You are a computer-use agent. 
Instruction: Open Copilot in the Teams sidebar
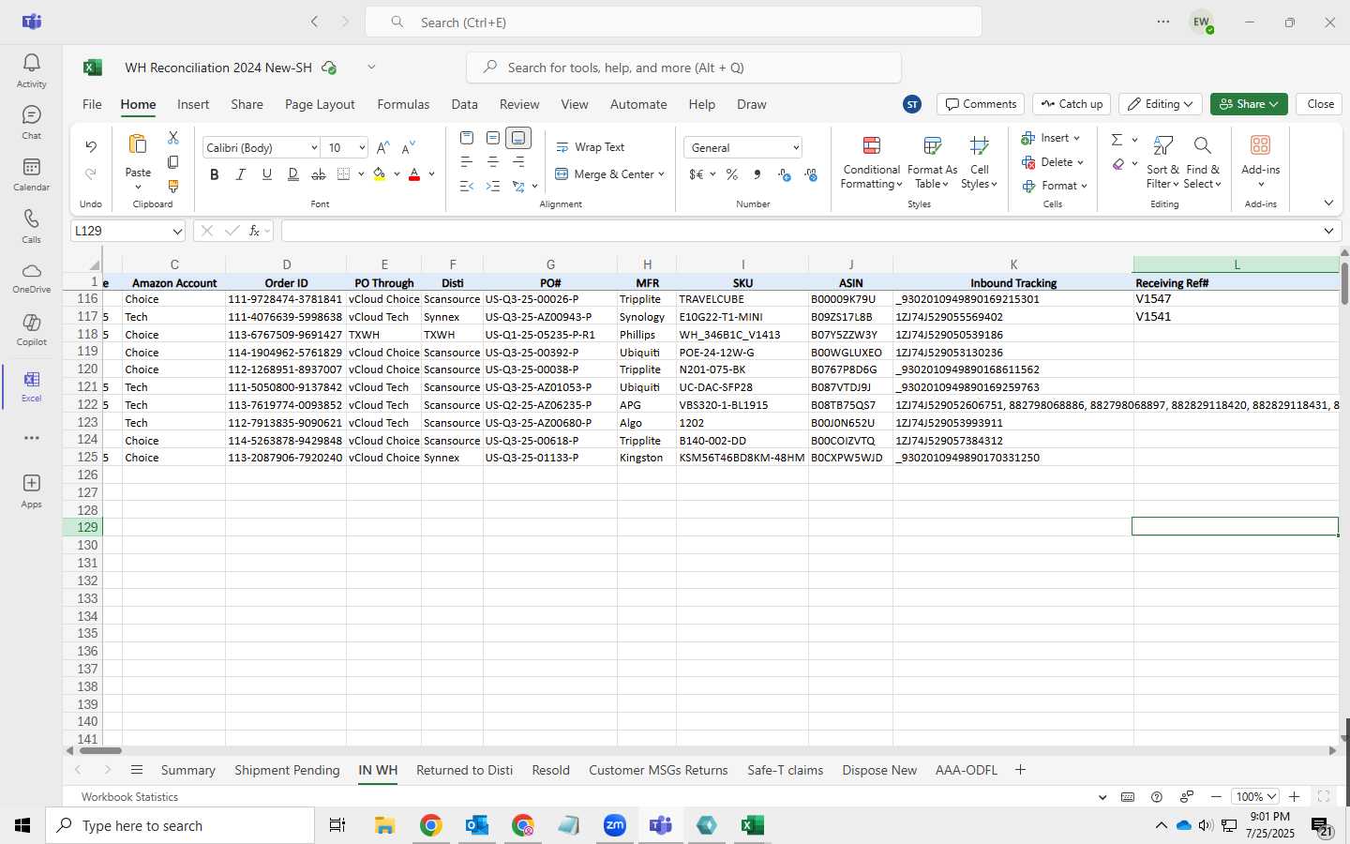tap(31, 328)
